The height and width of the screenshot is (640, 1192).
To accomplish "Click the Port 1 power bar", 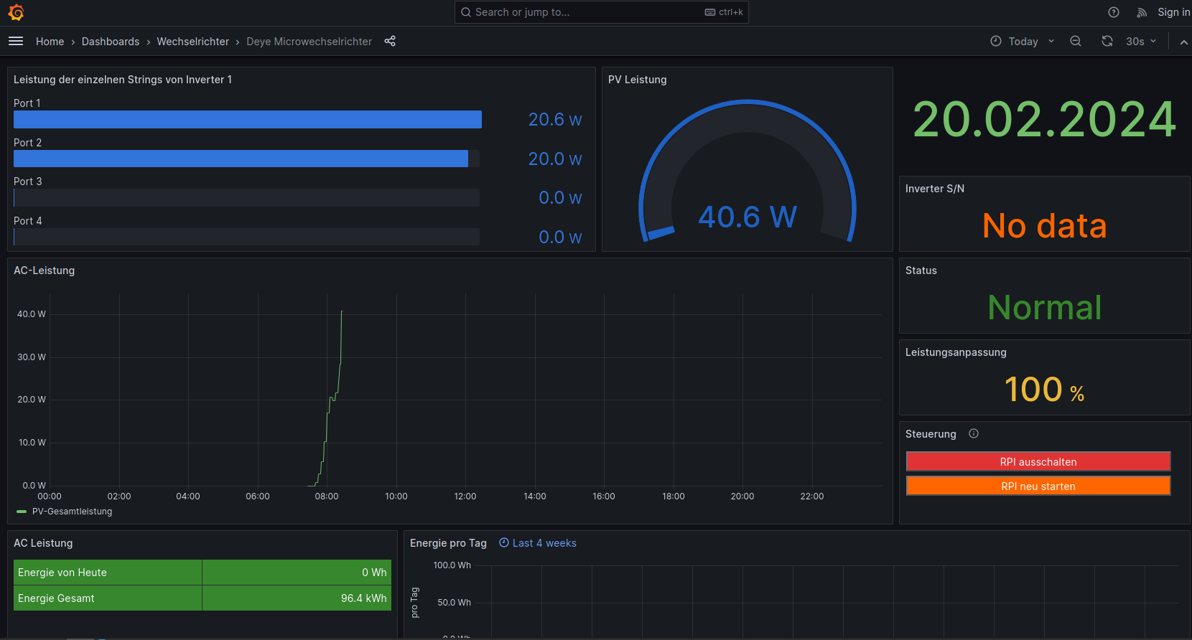I will point(247,120).
